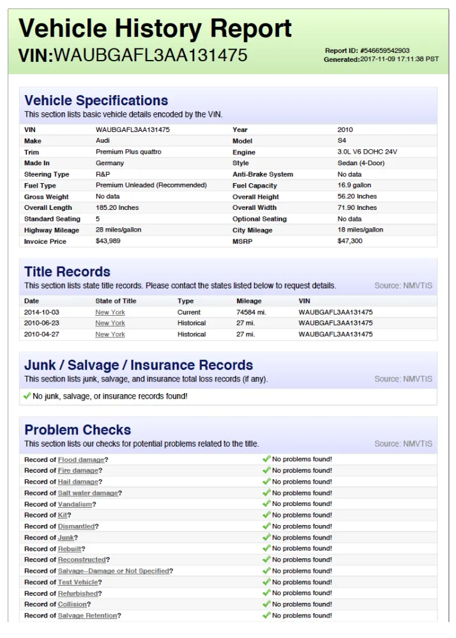456x638 pixels.
Task: Open the Salt water damage link
Action: 88,493
